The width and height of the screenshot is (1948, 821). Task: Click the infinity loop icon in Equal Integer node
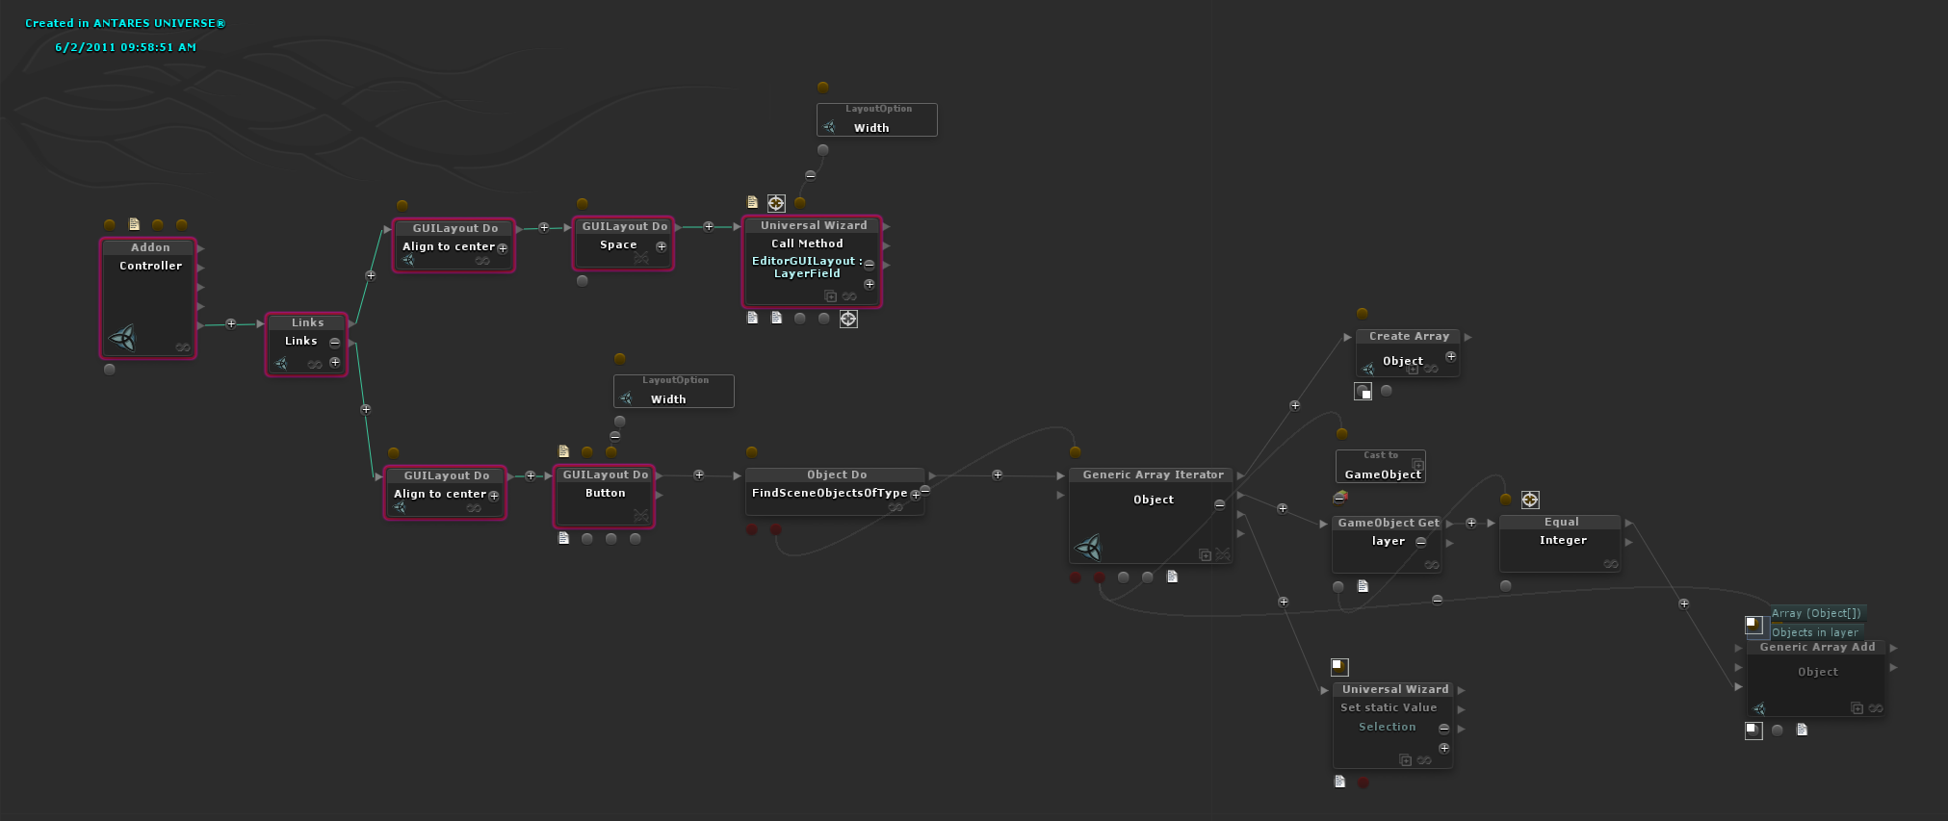pyautogui.click(x=1610, y=564)
